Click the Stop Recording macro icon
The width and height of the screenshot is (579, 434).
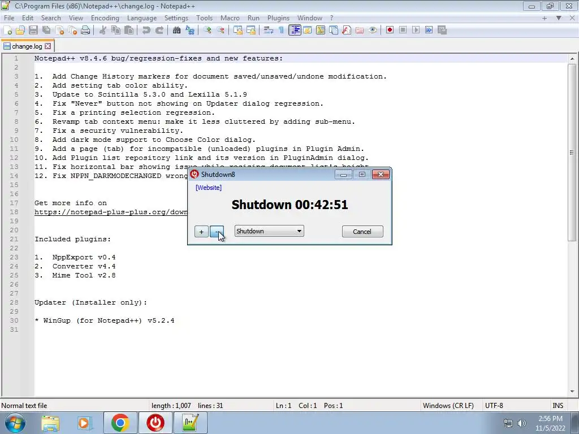pos(403,31)
